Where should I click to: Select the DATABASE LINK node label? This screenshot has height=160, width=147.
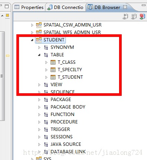(x=68, y=152)
